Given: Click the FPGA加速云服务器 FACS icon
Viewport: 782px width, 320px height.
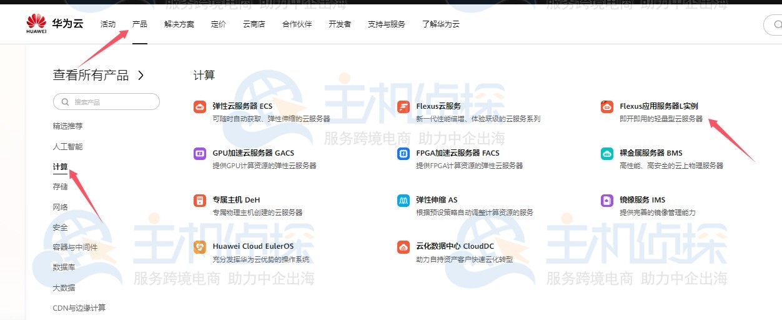Looking at the screenshot, I should [403, 154].
